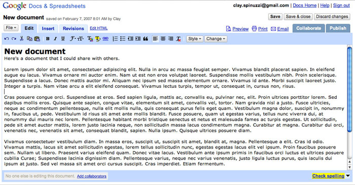Open the Highlight color picker icon
355x185 pixels.
point(98,39)
